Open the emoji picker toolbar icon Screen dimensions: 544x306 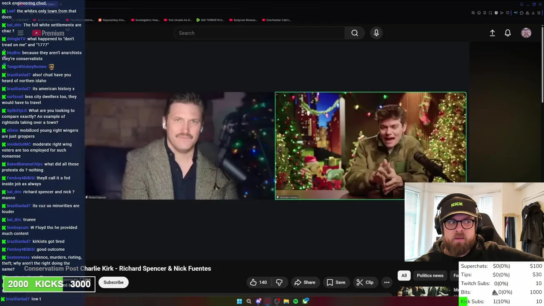(479, 13)
